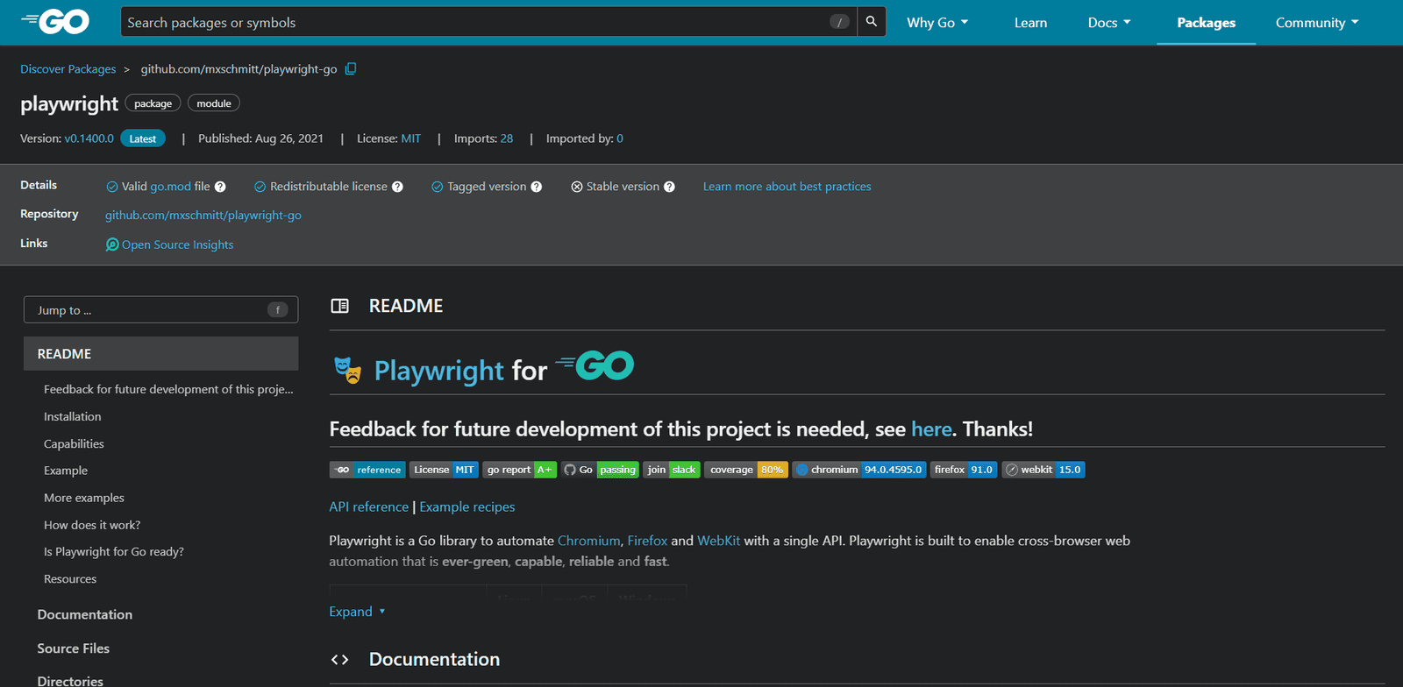Open Directories in the sidebar
This screenshot has width=1403, height=687.
(70, 681)
